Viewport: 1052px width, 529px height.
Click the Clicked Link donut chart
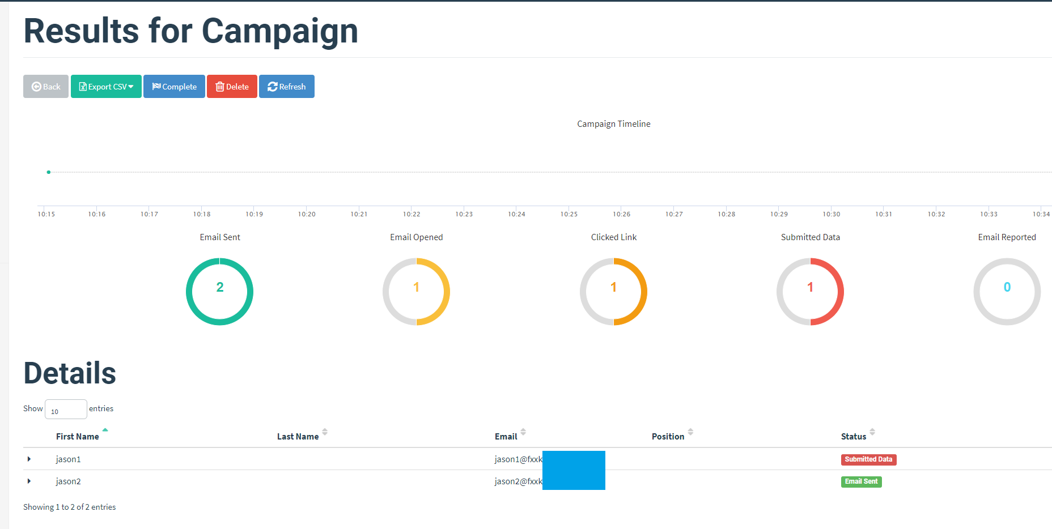[x=613, y=291]
